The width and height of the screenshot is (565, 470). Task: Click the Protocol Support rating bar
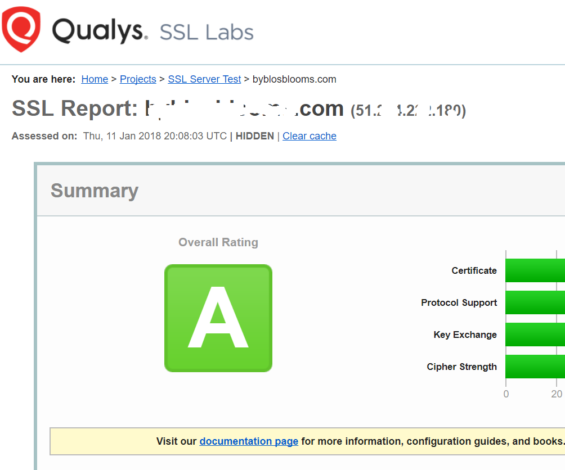[x=535, y=302]
